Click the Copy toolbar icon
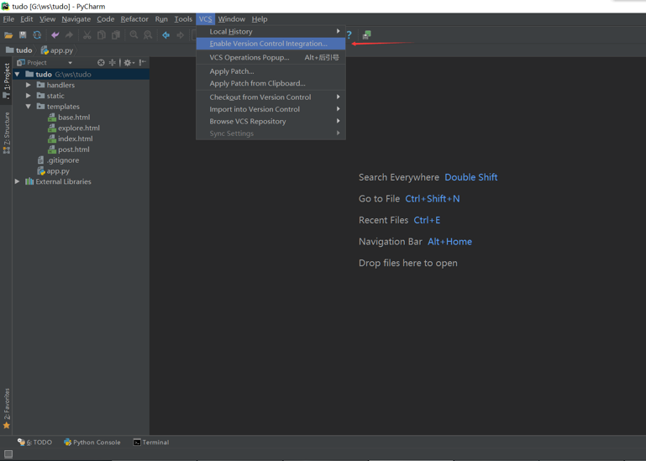Viewport: 646px width, 461px height. [x=102, y=35]
